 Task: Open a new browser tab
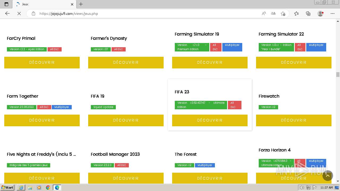[81, 4]
